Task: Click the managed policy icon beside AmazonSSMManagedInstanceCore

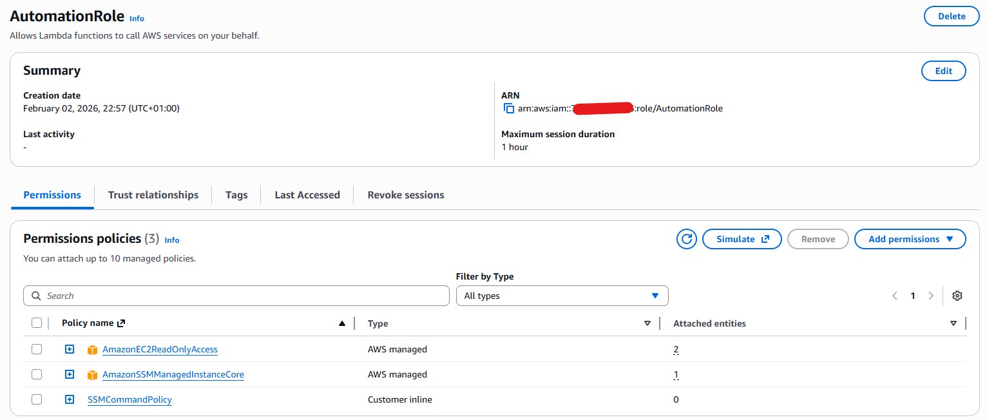Action: click(92, 374)
